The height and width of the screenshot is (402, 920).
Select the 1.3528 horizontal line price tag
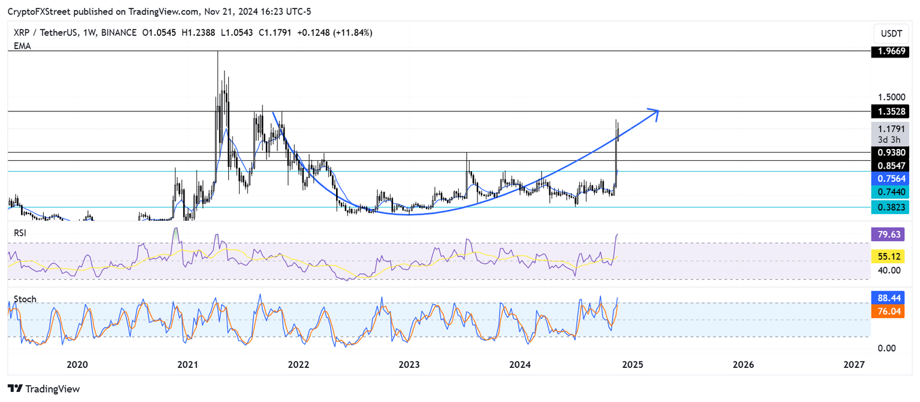coord(890,111)
